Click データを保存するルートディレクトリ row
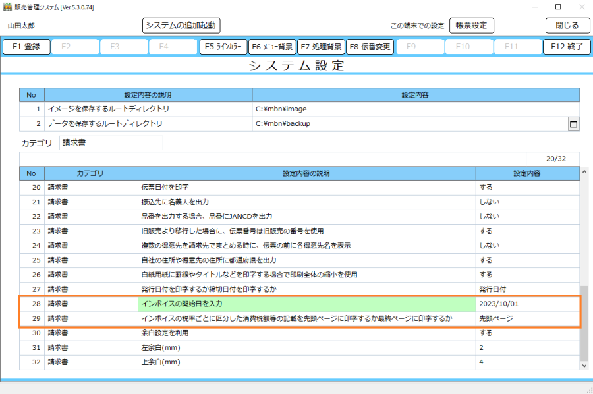 [x=300, y=124]
